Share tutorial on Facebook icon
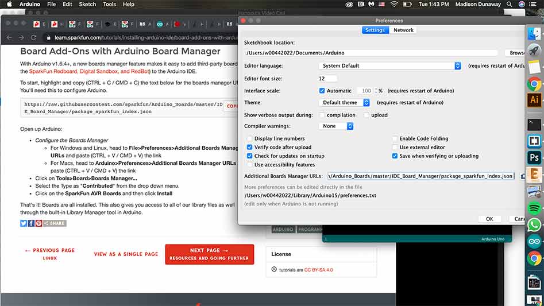The width and height of the screenshot is (544, 306). (x=31, y=223)
